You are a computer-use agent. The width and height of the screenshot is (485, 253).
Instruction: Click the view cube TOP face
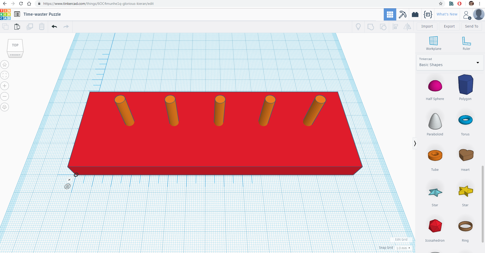(x=15, y=45)
